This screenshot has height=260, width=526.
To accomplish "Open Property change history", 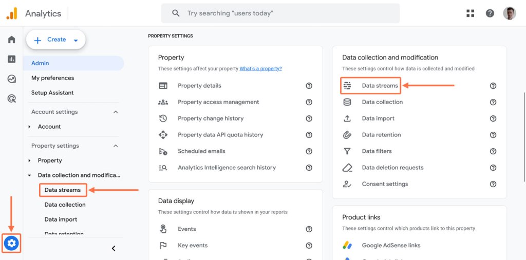I will 211,118.
